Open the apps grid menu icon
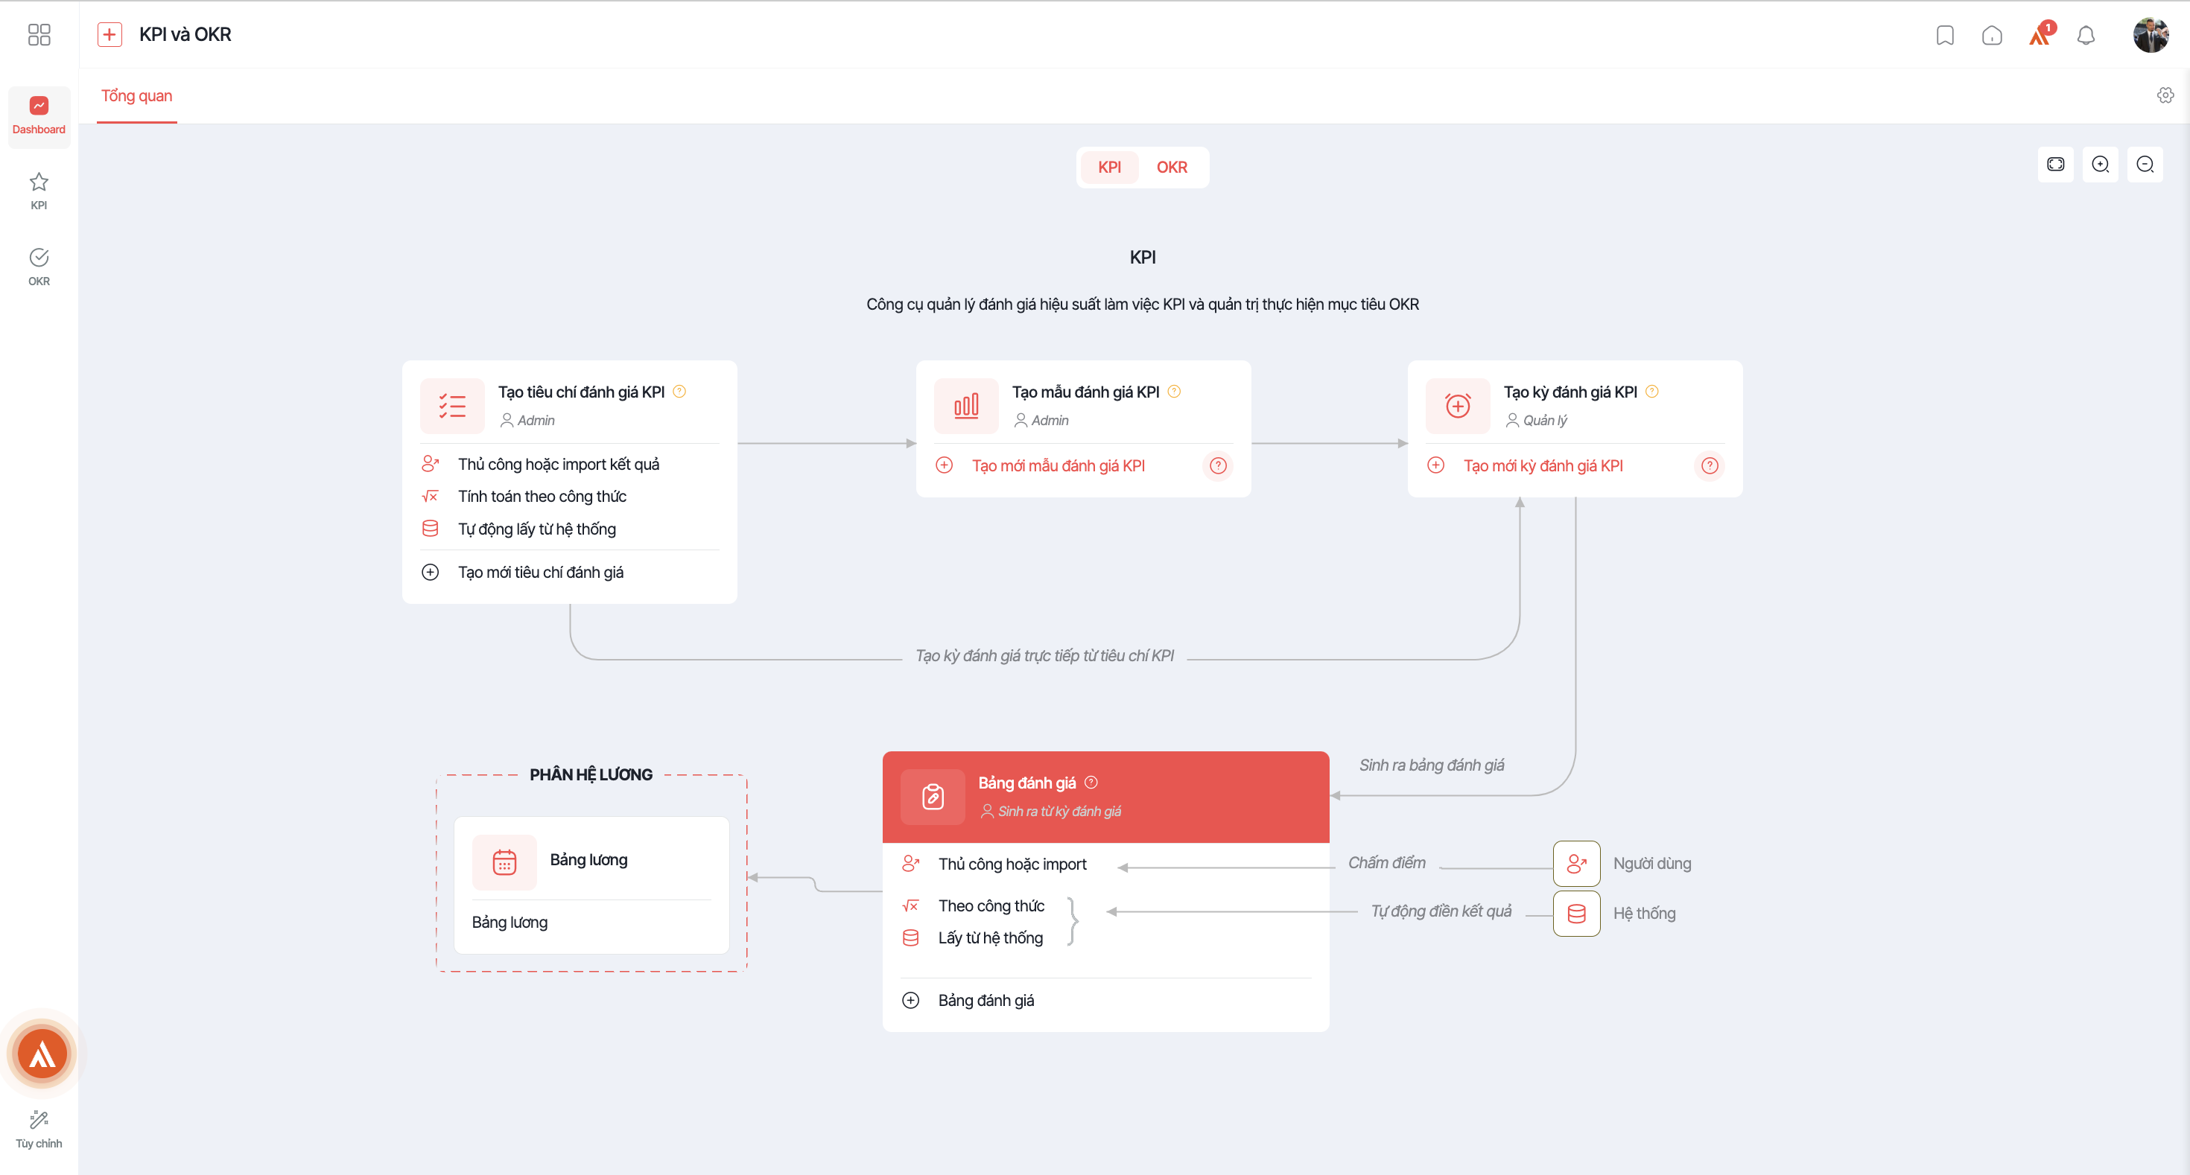2190x1175 pixels. [x=39, y=34]
